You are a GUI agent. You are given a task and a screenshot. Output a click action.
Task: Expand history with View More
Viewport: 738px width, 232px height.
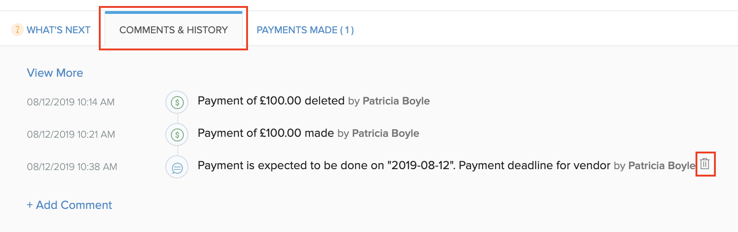55,73
